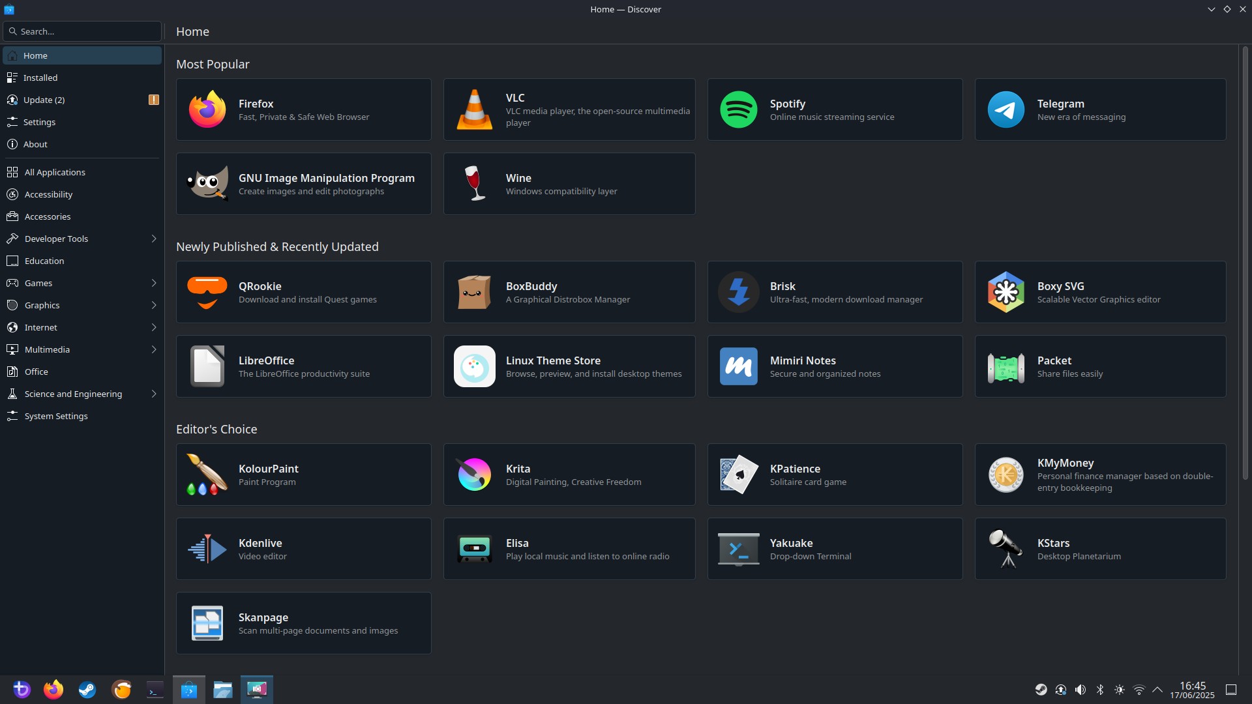Click the Kdenlive icon
Screen dimensions: 1252x704
(207, 549)
